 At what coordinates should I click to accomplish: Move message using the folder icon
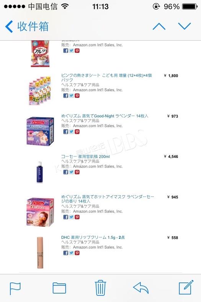pos(59,288)
